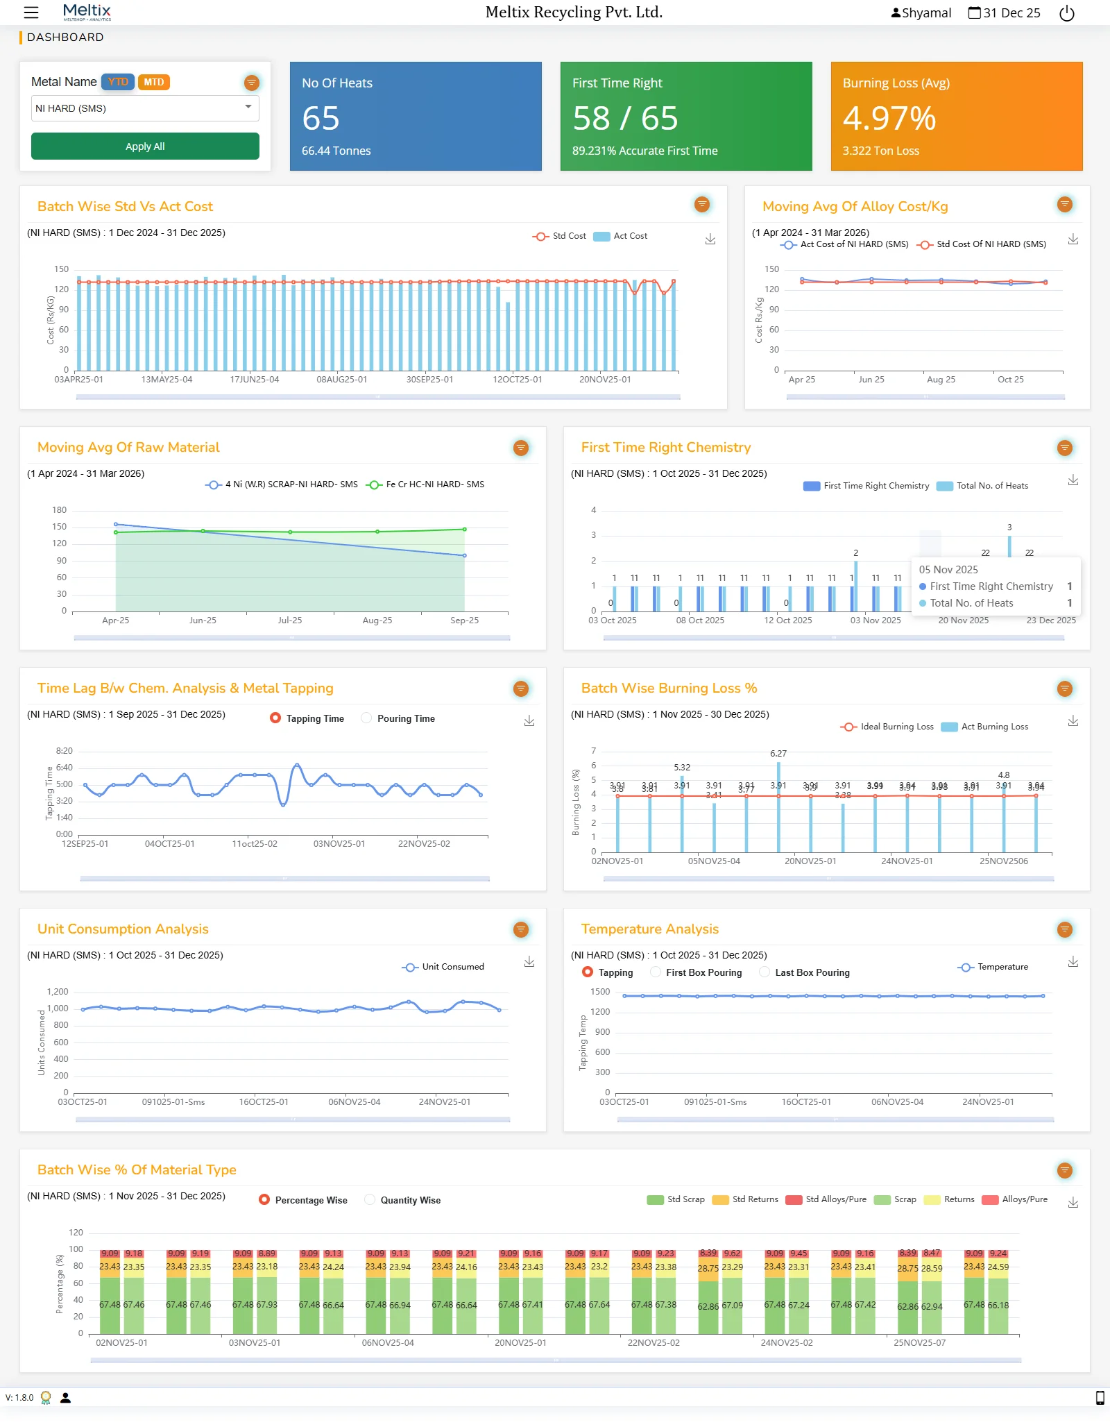Open filter for Batch Wise Burning Loss %
The image size is (1110, 1427).
click(x=1065, y=689)
